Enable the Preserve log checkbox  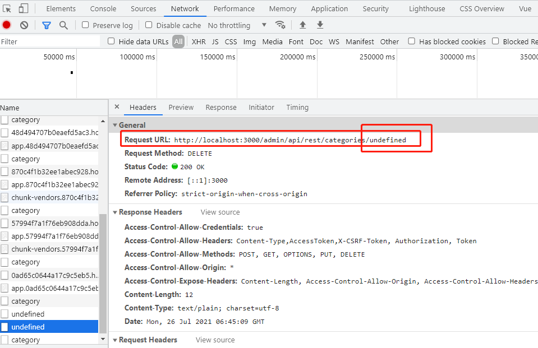[85, 25]
